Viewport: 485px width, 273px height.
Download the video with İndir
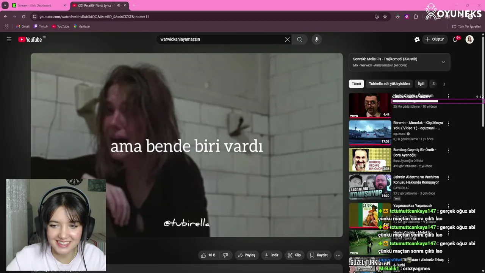(x=271, y=255)
